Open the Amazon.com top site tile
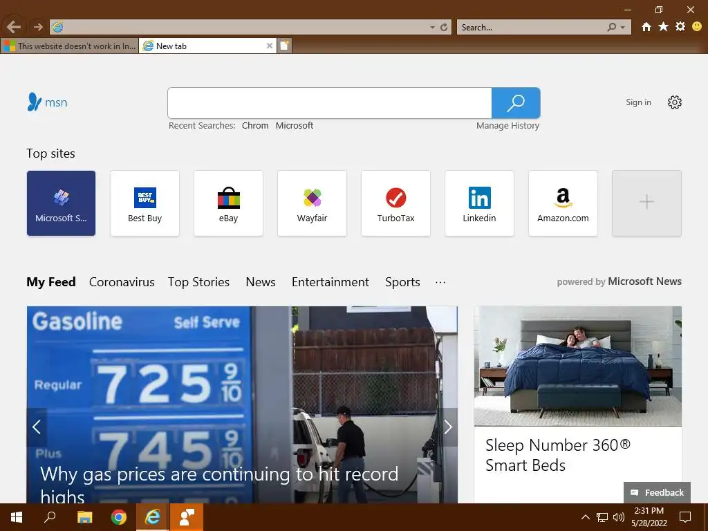708x531 pixels. click(x=563, y=203)
